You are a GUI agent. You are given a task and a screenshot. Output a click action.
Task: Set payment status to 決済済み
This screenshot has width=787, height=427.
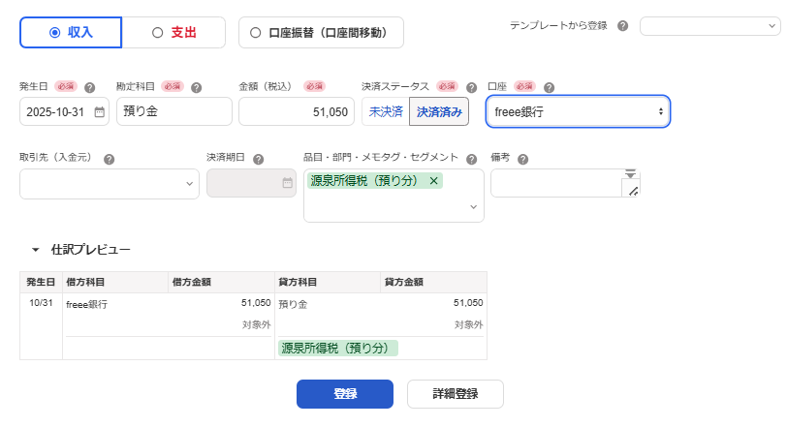[439, 111]
